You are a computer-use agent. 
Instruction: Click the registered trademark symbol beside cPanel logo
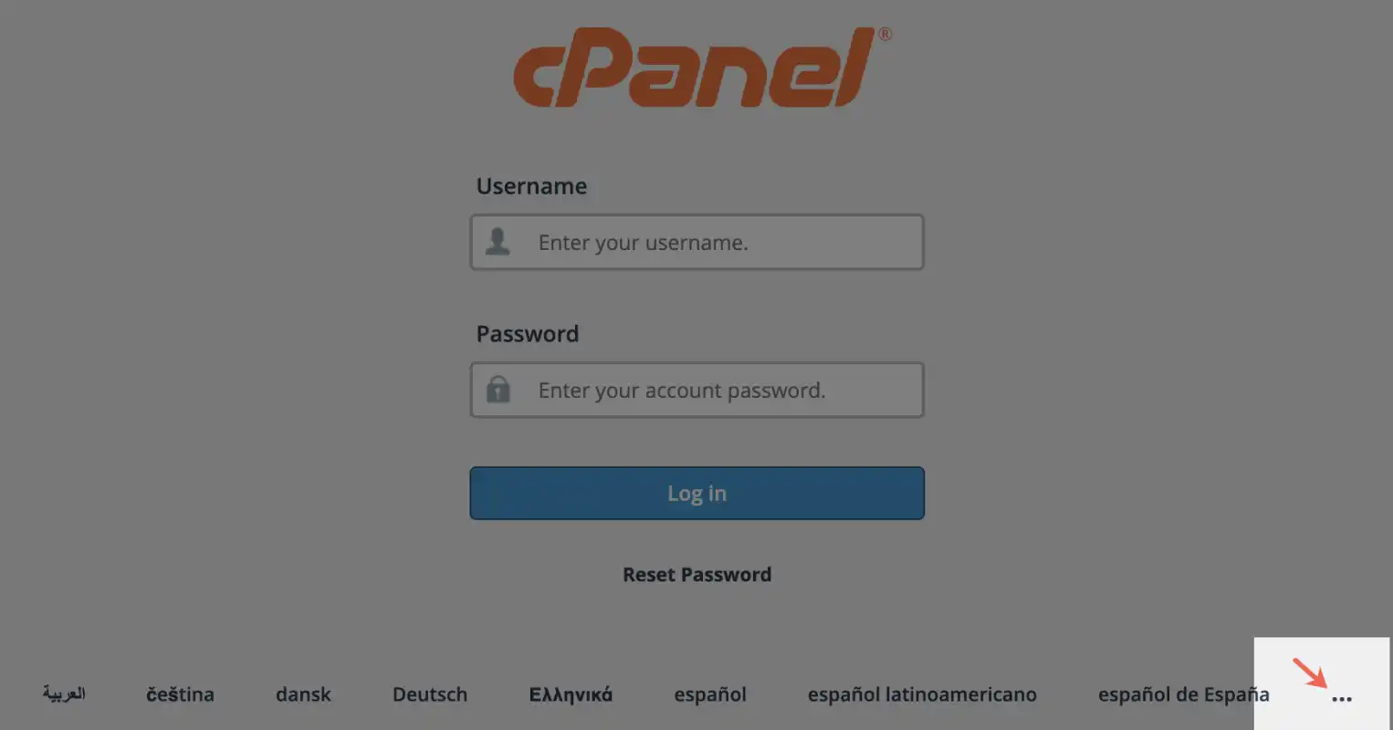[885, 35]
